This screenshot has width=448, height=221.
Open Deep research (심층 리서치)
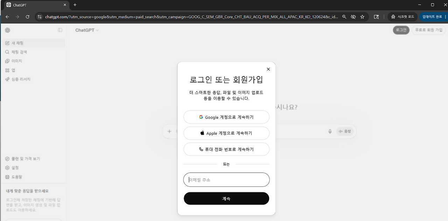(34, 79)
